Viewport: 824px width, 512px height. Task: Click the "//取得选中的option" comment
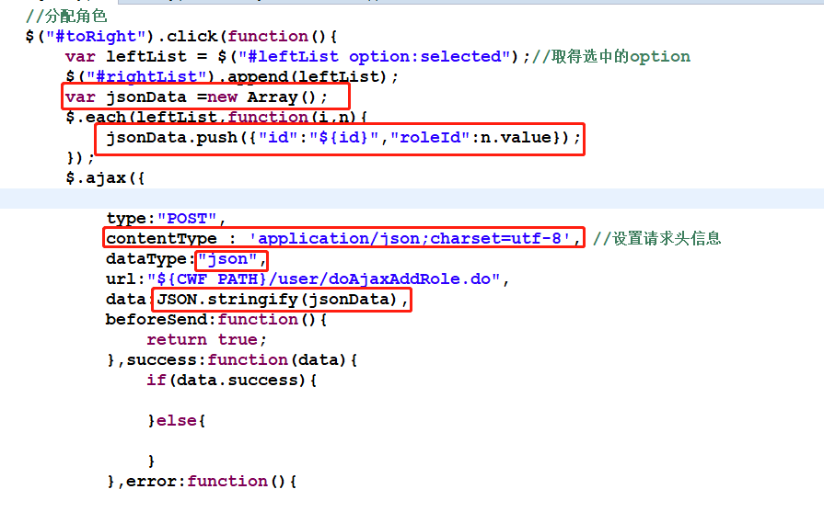[x=620, y=57]
